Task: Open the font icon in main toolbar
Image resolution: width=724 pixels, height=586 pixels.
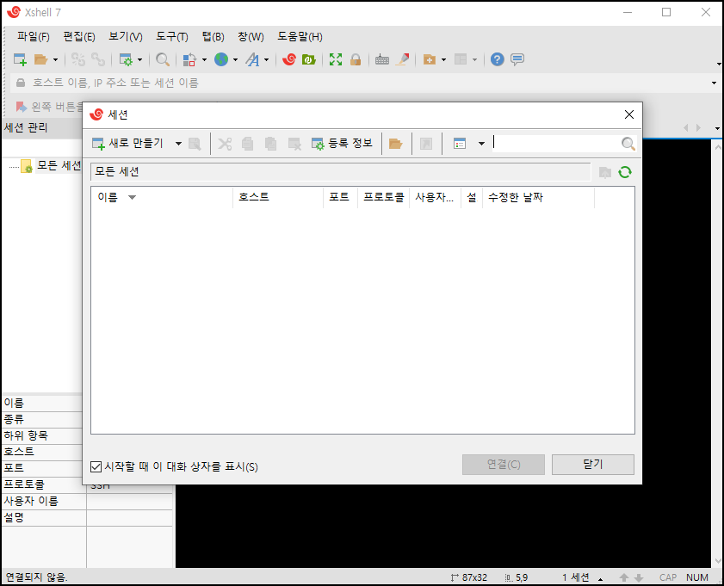Action: tap(252, 59)
